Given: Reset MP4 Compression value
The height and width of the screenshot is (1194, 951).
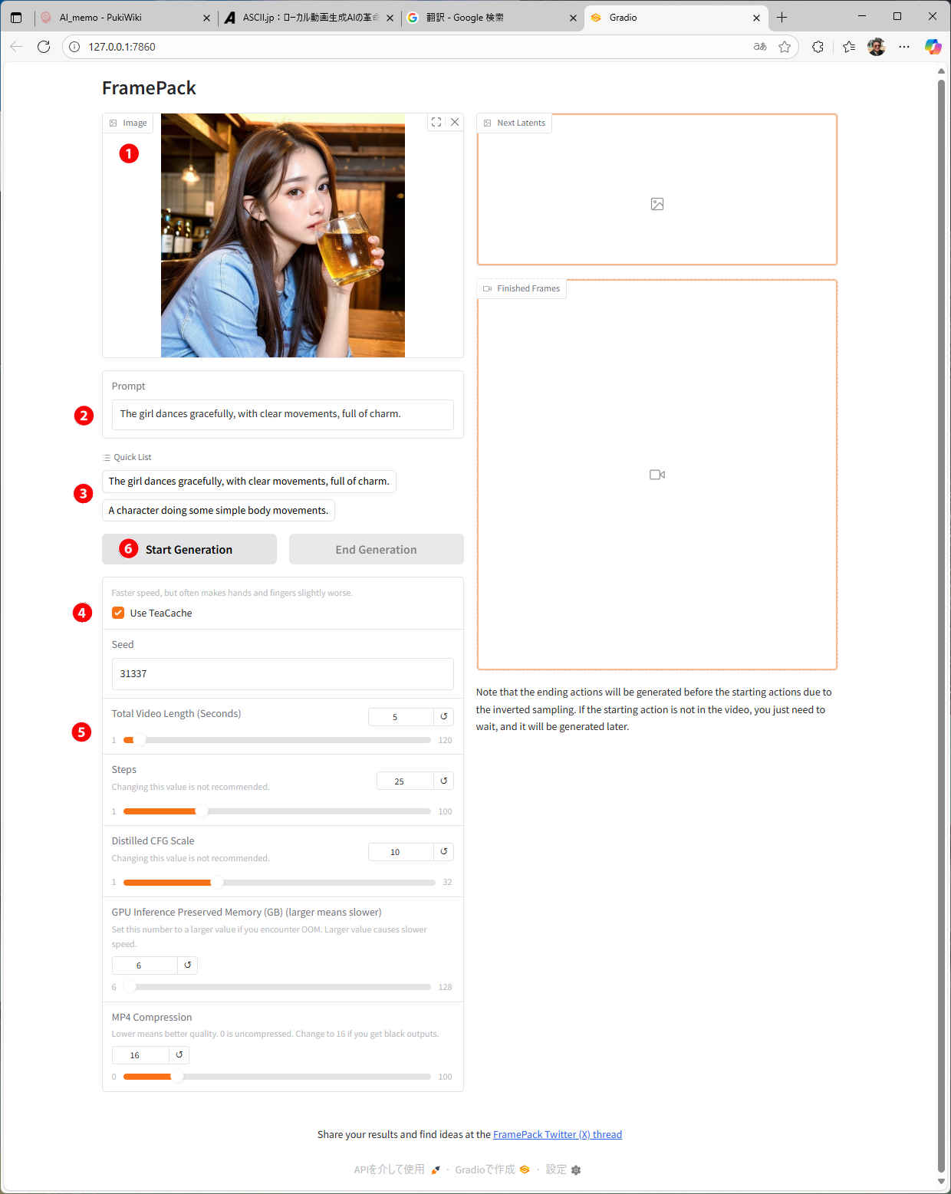Looking at the screenshot, I should click(x=179, y=1055).
